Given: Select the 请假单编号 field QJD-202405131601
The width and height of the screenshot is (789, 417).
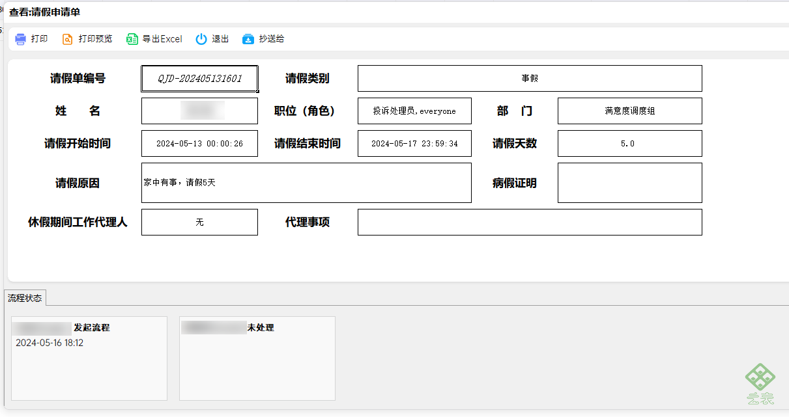Looking at the screenshot, I should pos(199,79).
